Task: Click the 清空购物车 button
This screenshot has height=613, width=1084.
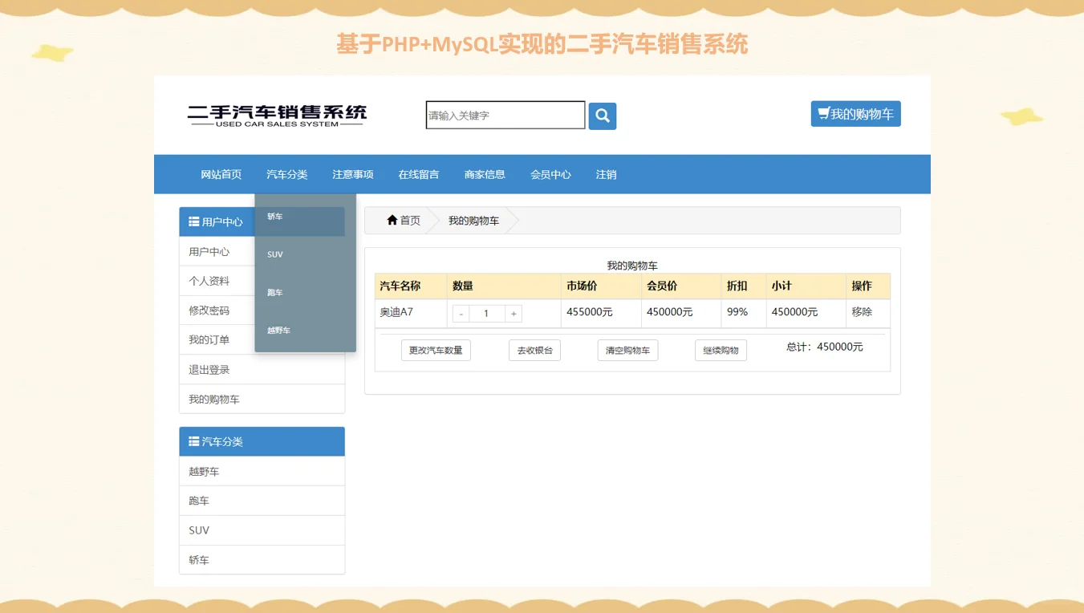Action: click(x=627, y=350)
